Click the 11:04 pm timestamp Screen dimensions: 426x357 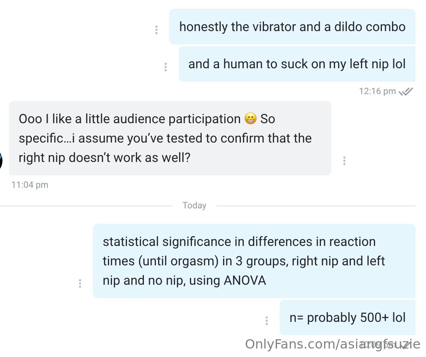click(x=30, y=185)
